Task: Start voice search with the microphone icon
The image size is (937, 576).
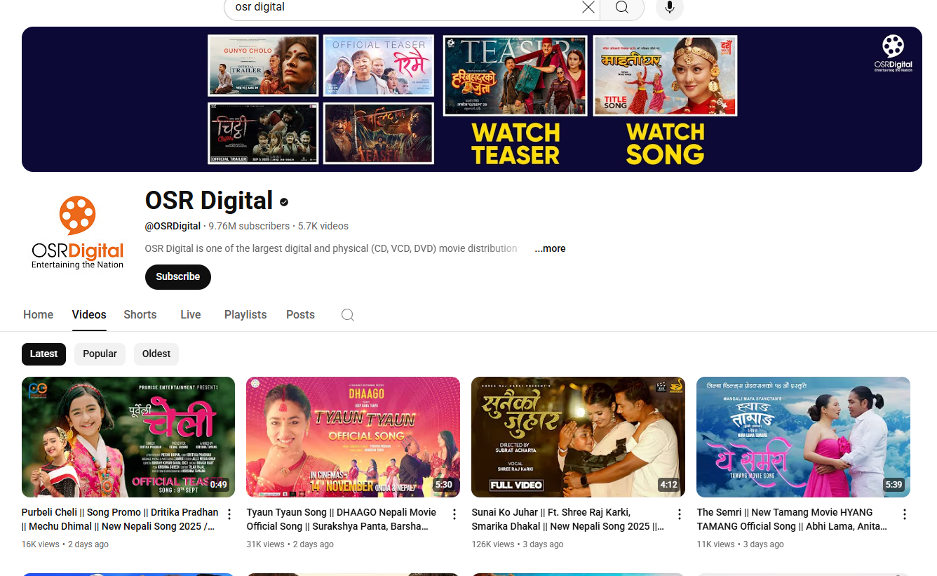Action: pyautogui.click(x=670, y=7)
